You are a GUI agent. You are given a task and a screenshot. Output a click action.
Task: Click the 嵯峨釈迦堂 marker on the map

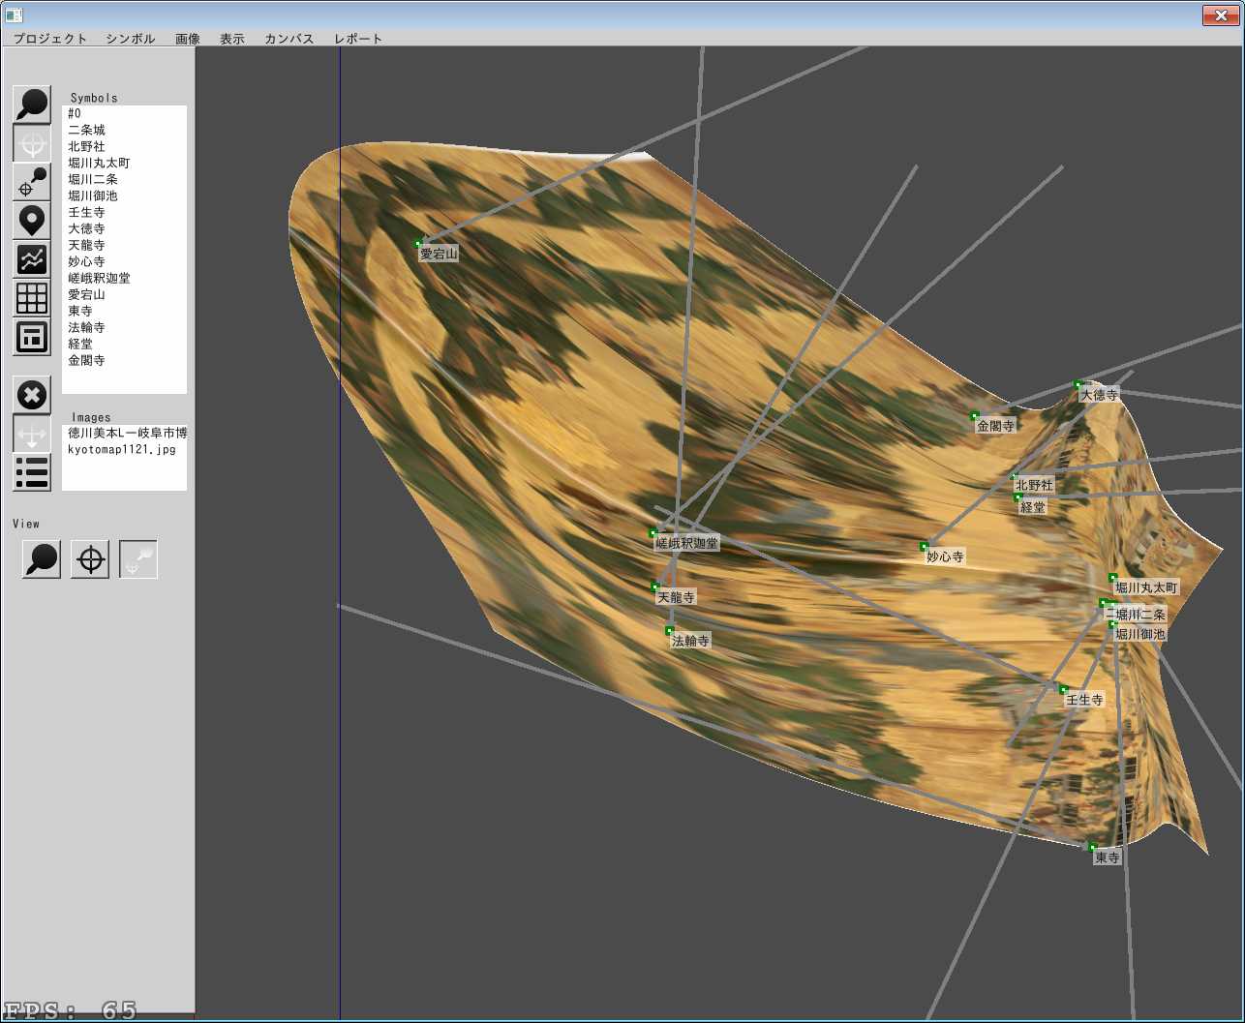pyautogui.click(x=653, y=533)
